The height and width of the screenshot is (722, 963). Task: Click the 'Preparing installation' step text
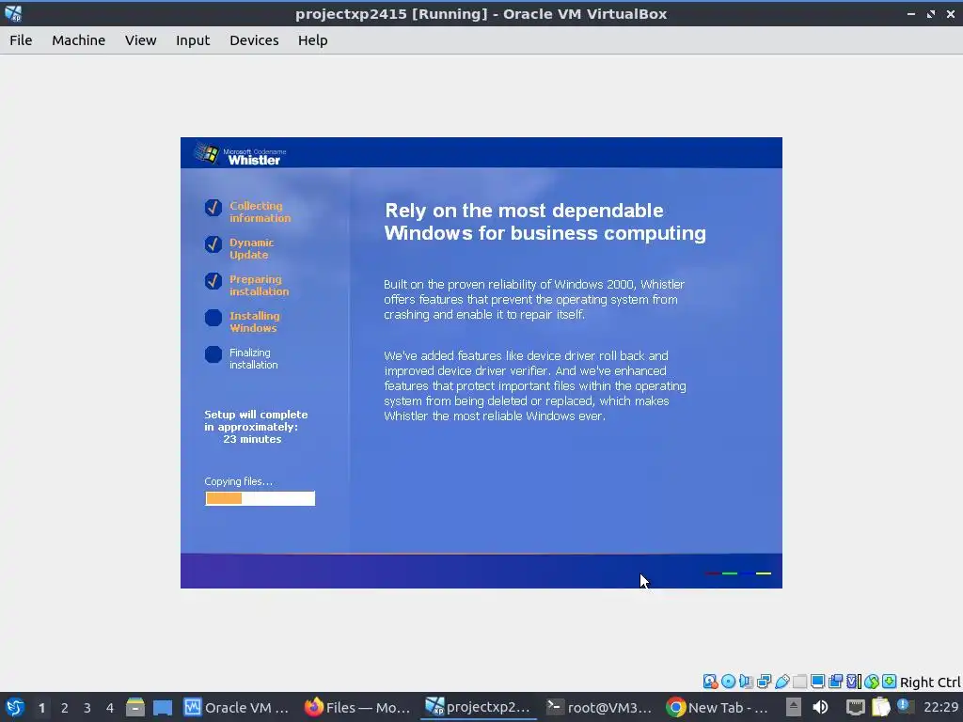click(259, 286)
